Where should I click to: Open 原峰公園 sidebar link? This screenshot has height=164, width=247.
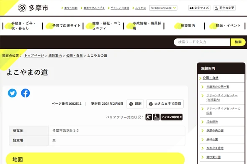(x=212, y=139)
